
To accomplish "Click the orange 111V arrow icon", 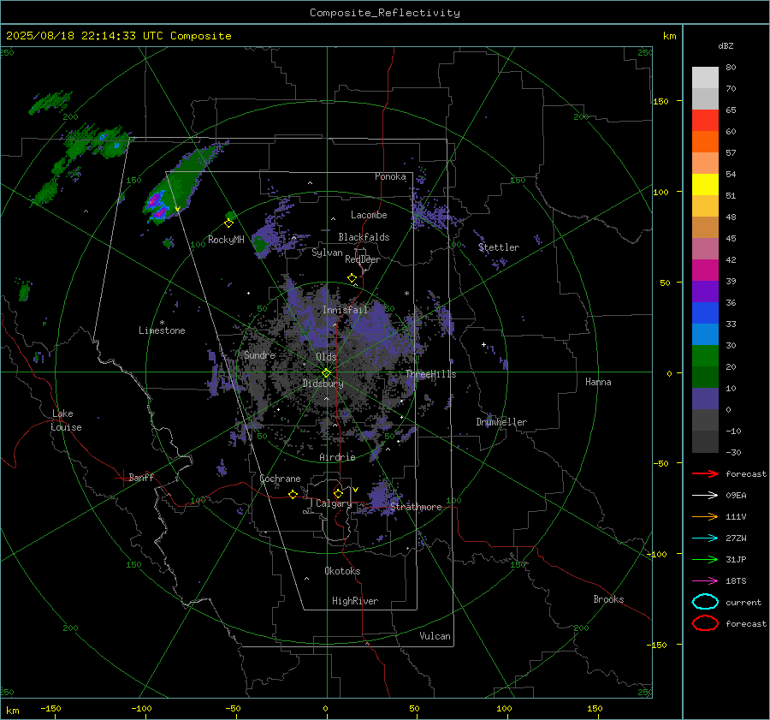I will [x=705, y=516].
